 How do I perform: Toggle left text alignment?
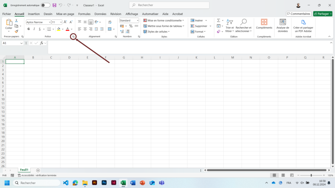(x=79, y=29)
